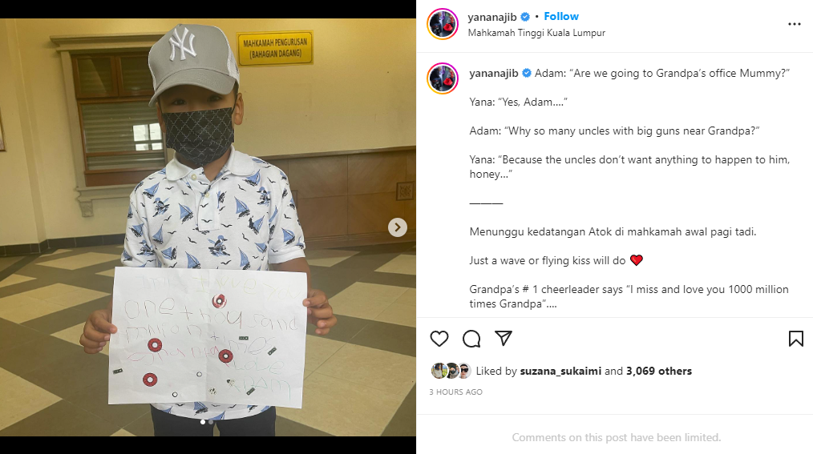Save post using the bookmark icon
Screen dimensions: 813x454
click(796, 339)
